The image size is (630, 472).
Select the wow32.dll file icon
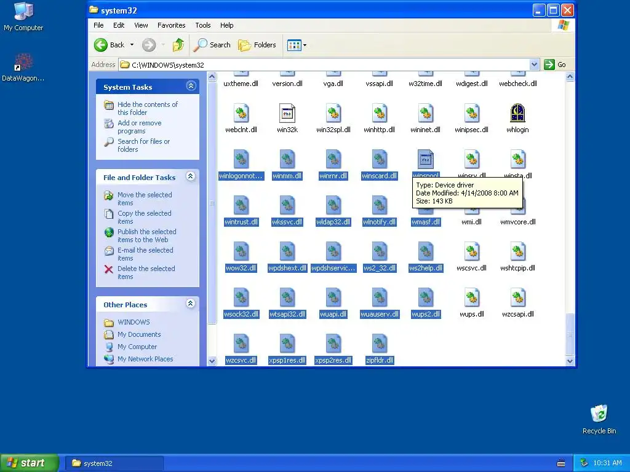pyautogui.click(x=241, y=252)
